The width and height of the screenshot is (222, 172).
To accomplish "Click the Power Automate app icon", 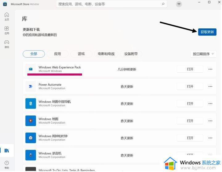I will 31,86.
